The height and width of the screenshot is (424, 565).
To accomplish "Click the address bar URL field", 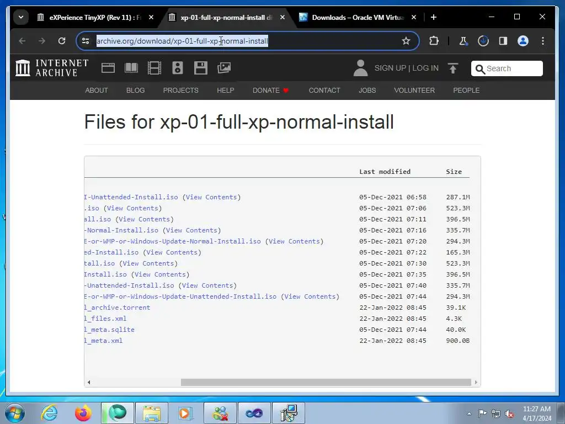I will pyautogui.click(x=247, y=41).
